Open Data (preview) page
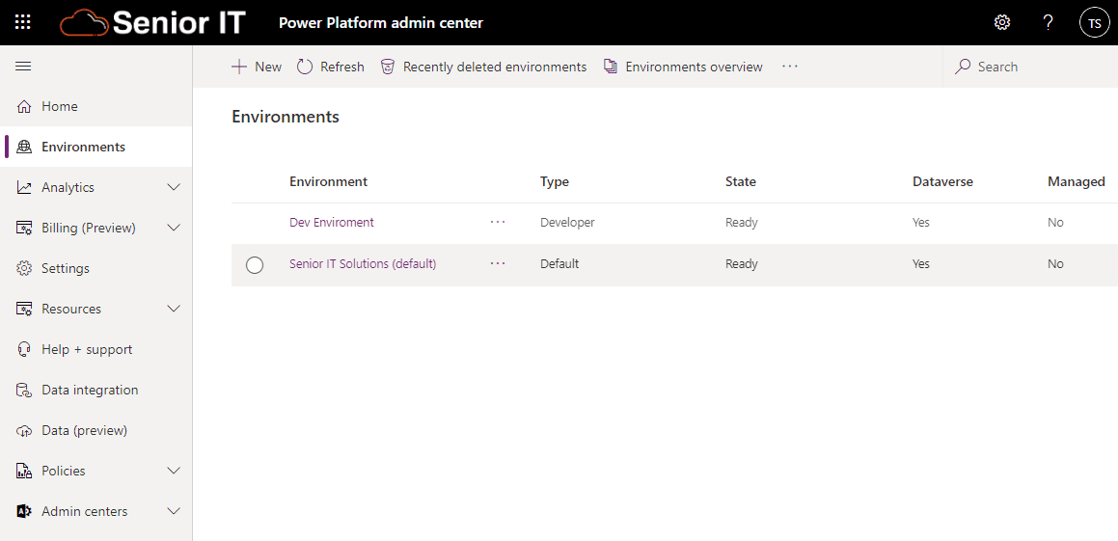Viewport: 1118px width, 541px height. click(x=96, y=431)
